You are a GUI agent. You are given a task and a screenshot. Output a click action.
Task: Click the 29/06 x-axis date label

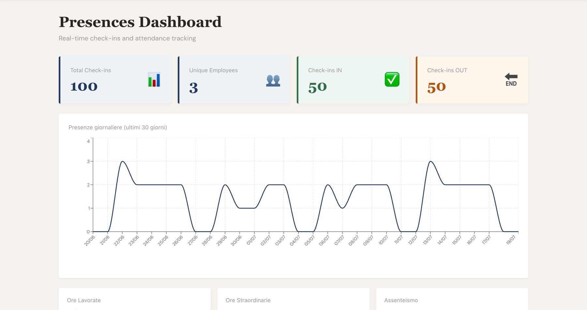pos(222,240)
